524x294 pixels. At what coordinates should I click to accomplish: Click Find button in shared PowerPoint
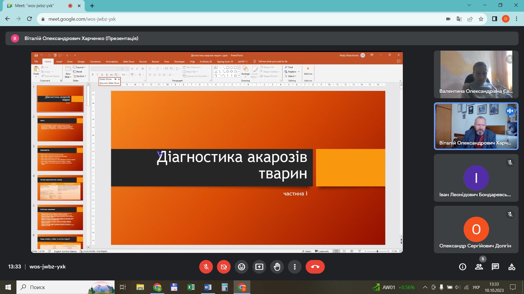coord(289,67)
